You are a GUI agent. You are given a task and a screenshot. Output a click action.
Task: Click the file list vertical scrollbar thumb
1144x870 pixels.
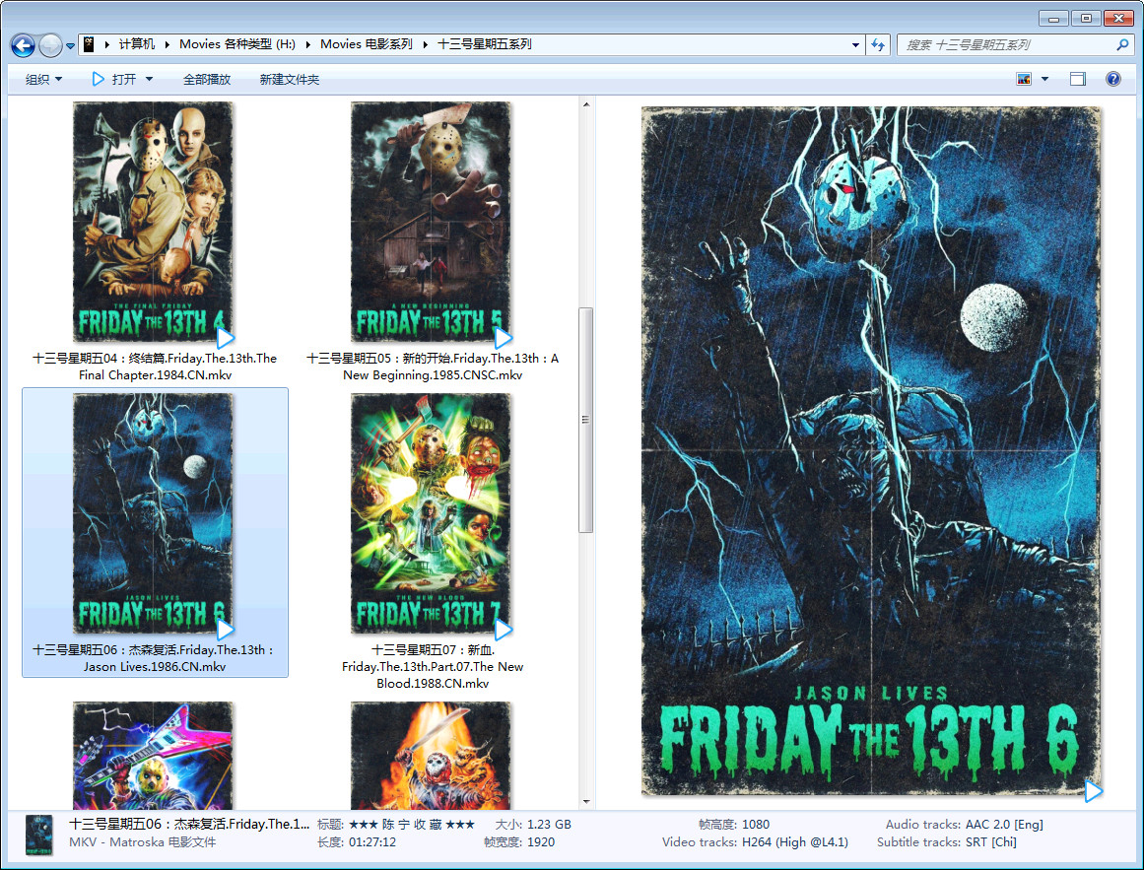(585, 419)
